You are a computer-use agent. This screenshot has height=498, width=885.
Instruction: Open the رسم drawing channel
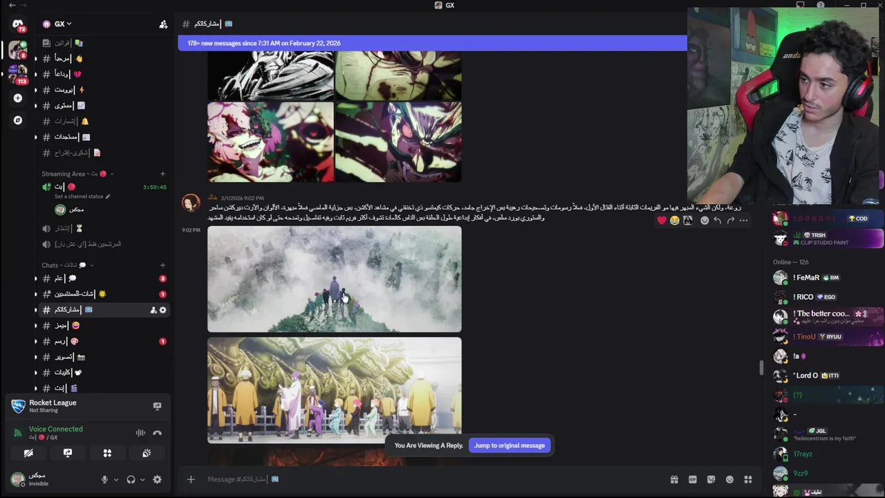tap(102, 341)
